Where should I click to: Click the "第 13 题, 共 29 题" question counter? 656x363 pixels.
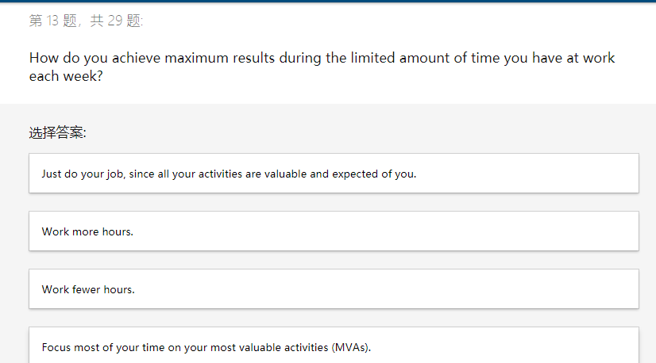tap(86, 21)
